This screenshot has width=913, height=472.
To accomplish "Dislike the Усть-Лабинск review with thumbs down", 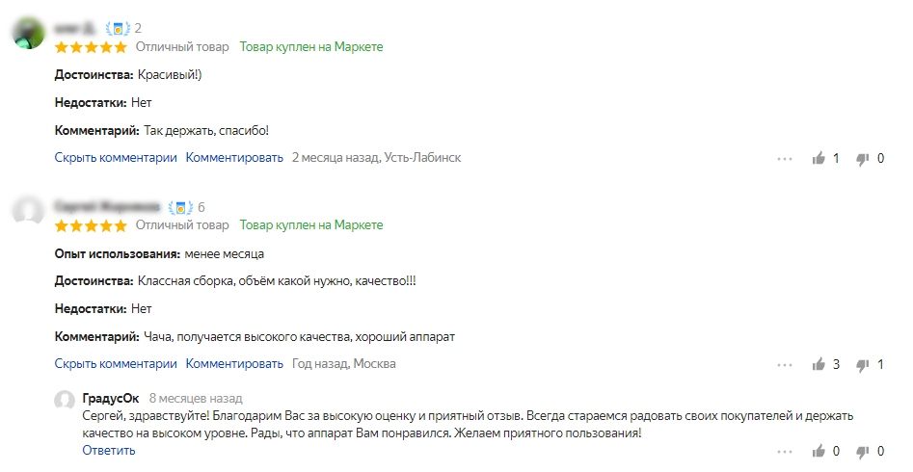I will pos(863,158).
